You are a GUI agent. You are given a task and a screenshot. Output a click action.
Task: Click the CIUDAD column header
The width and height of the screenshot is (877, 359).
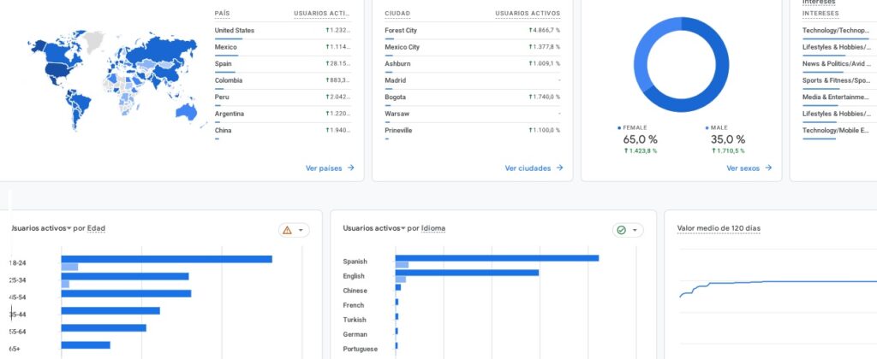pyautogui.click(x=397, y=14)
